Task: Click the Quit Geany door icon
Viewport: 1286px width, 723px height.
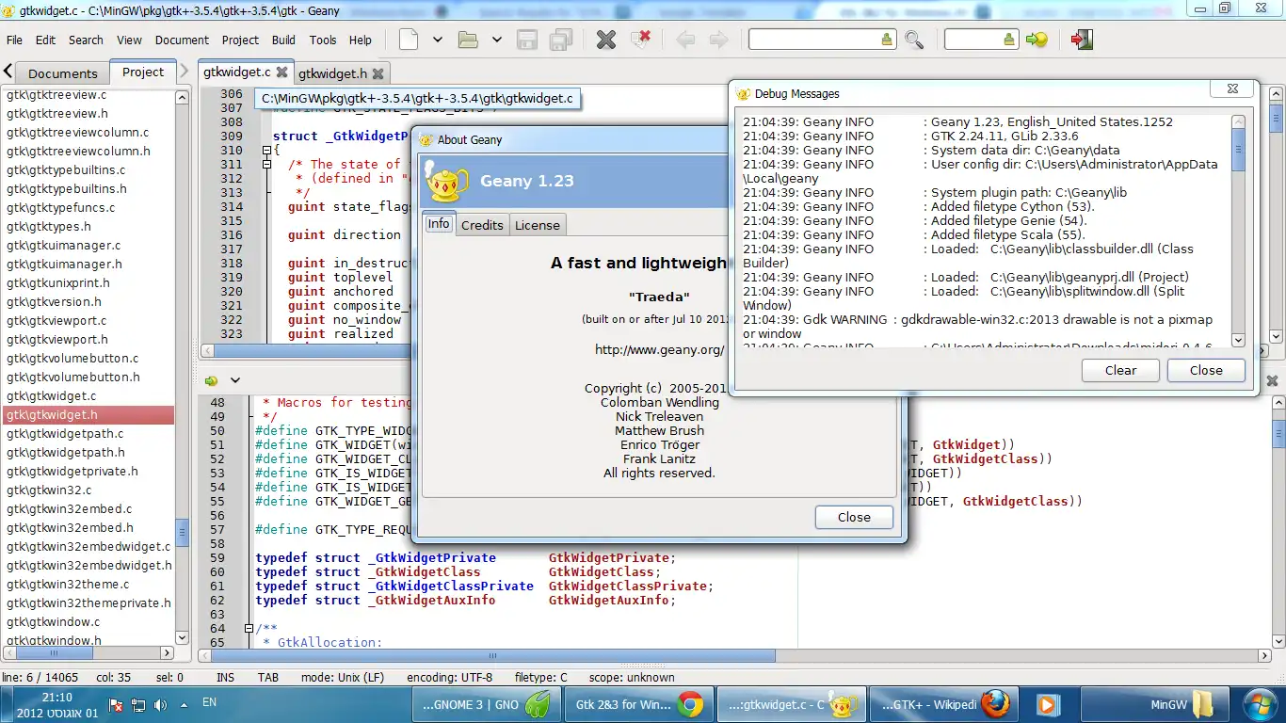Action: pos(1082,40)
